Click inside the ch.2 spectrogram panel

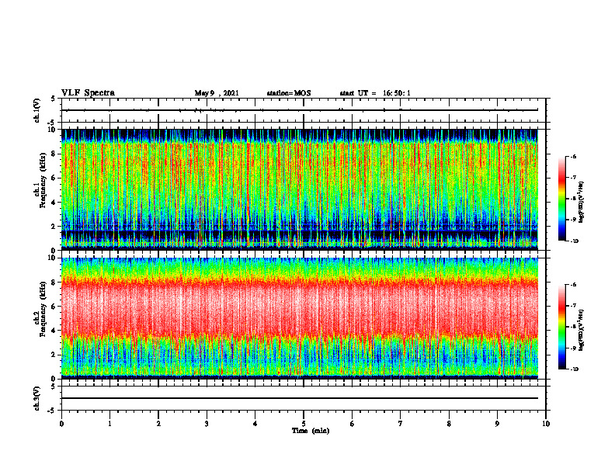(300, 318)
